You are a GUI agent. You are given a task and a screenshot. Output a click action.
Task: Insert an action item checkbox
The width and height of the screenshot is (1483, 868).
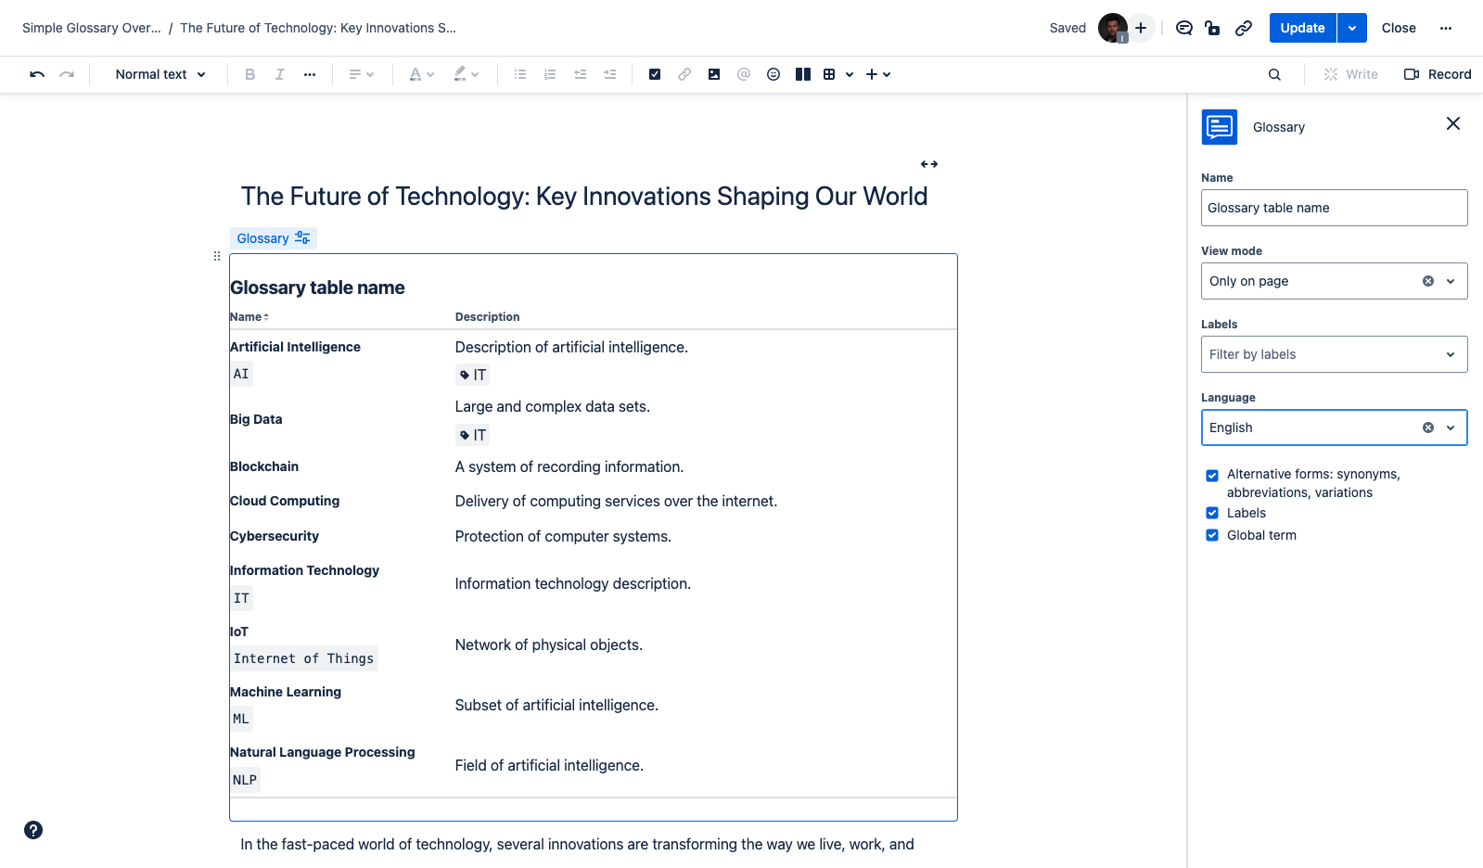(655, 74)
